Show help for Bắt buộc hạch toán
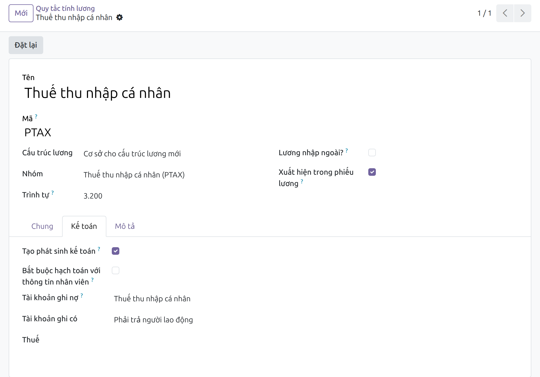 coord(92,280)
